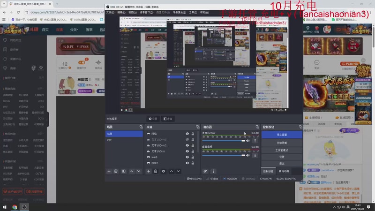Viewport: 375px width, 211px height.
Task: Move source up with arrow
Action: tap(172, 171)
